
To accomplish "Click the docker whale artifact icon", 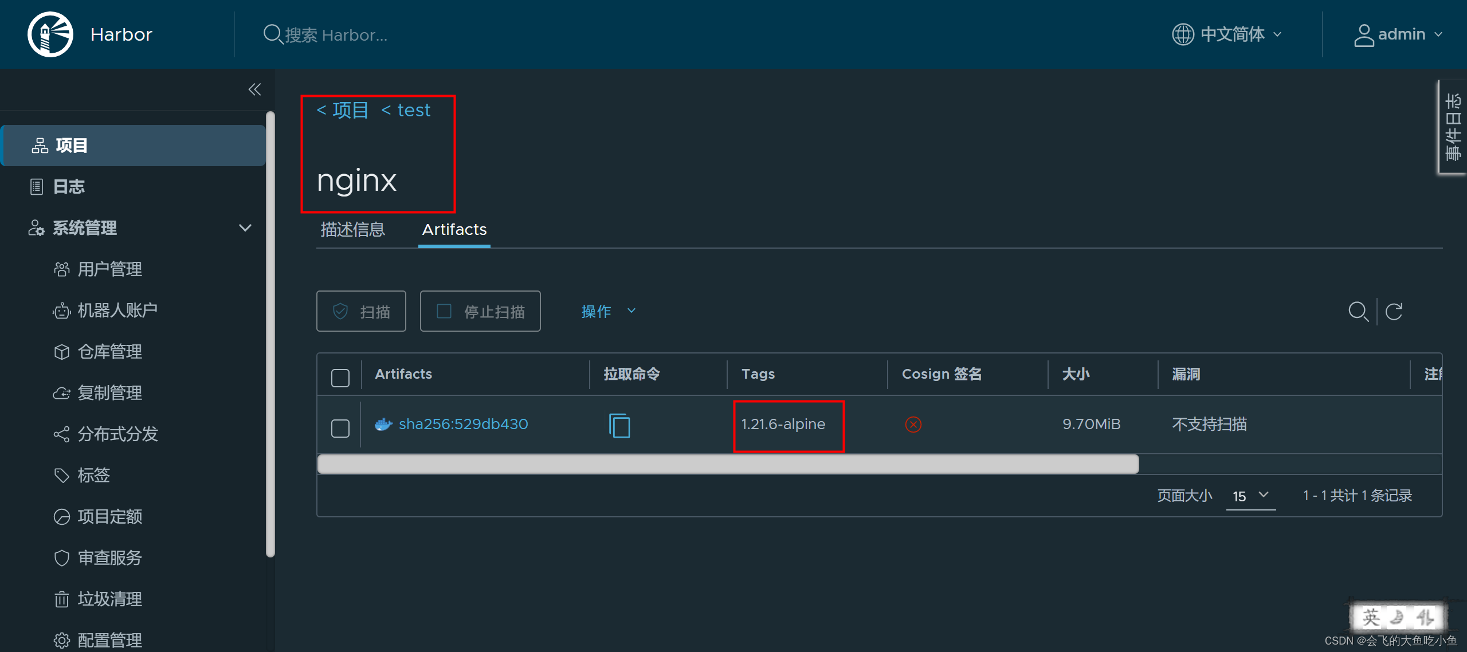I will [x=383, y=425].
